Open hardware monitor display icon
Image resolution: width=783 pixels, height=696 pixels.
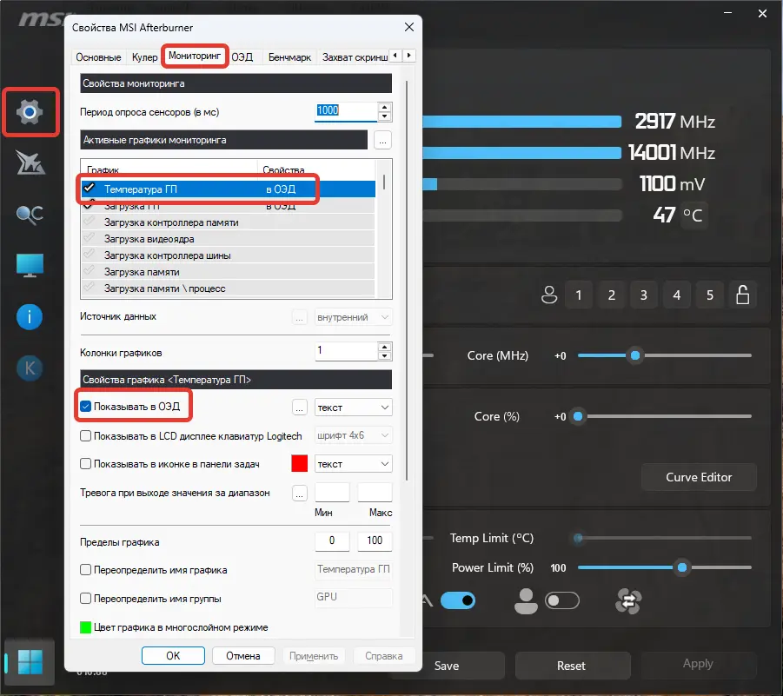tap(30, 266)
